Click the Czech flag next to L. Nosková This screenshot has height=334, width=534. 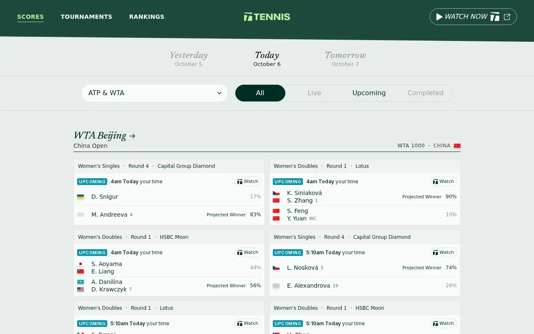276,268
